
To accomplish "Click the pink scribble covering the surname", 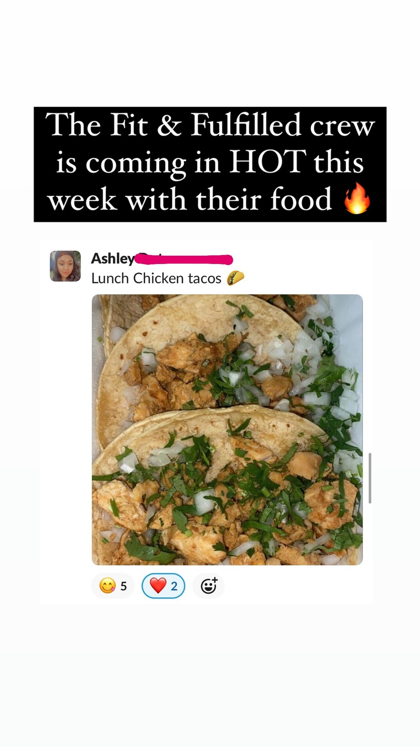I will [x=184, y=258].
